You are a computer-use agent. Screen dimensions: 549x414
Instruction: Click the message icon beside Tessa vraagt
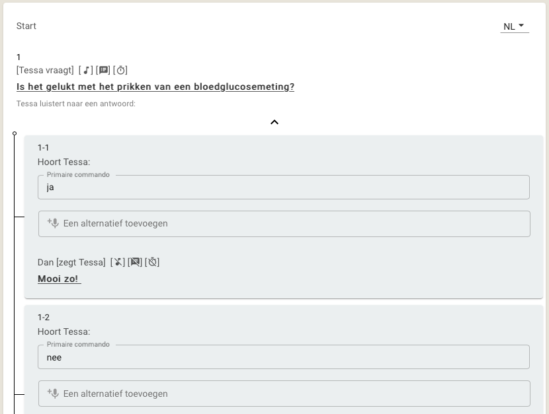(103, 70)
